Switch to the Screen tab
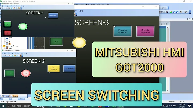The image size is (193, 108). [x=14, y=96]
